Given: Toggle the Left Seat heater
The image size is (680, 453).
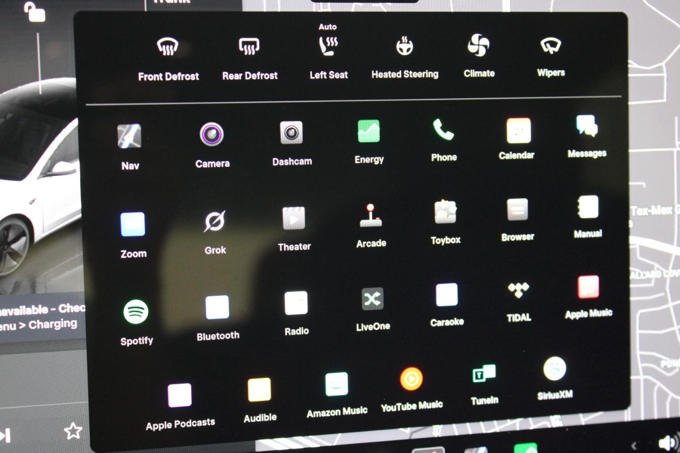Looking at the screenshot, I should point(328,46).
